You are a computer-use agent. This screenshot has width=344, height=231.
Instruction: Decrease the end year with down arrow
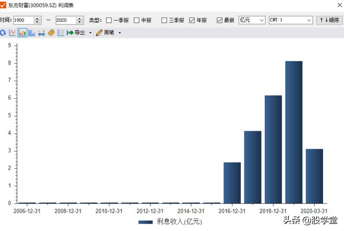(x=80, y=22)
